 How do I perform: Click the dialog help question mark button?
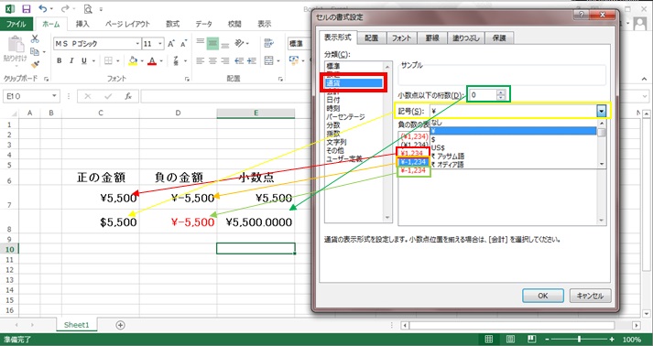pos(581,14)
